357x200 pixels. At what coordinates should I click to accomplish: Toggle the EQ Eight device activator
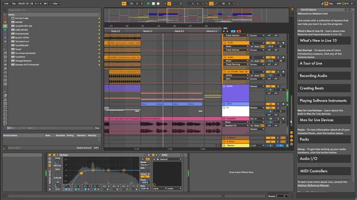(x=54, y=155)
